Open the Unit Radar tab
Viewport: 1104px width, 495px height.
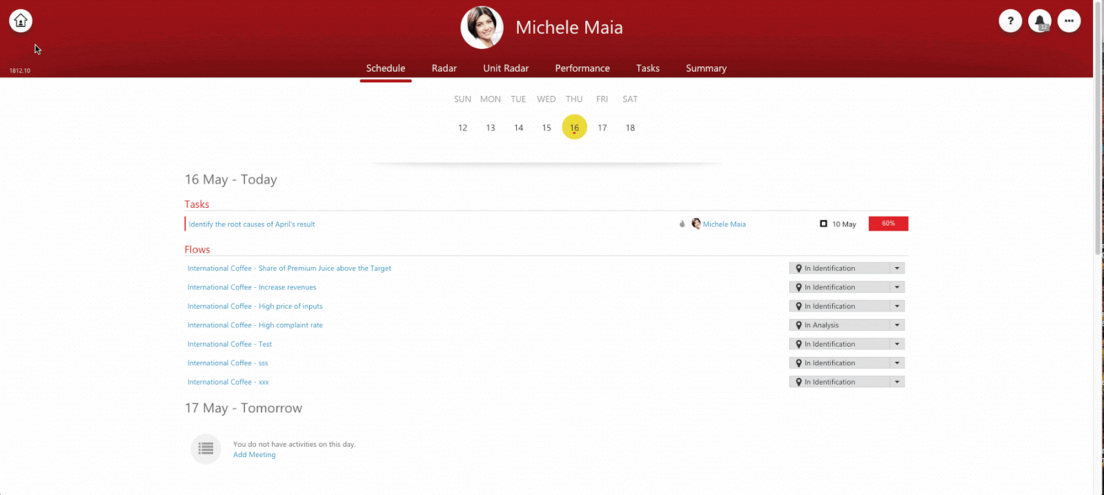pyautogui.click(x=506, y=68)
